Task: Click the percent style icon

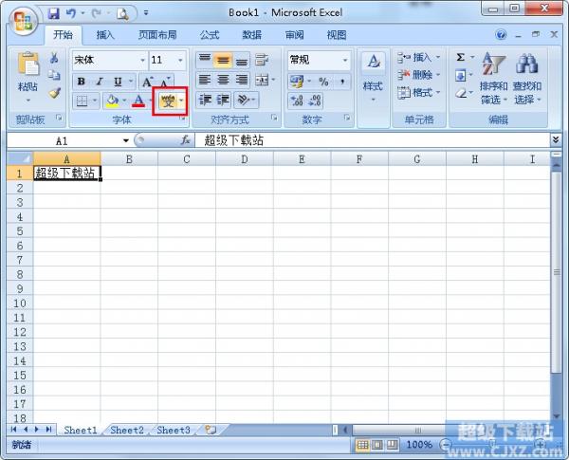Action: click(x=323, y=82)
